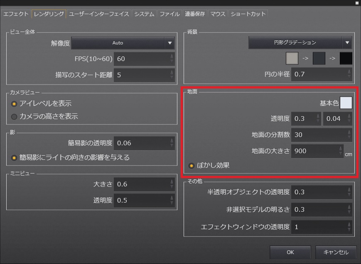The height and width of the screenshot is (264, 361).
Task: Toggle the ぼかし効果 option
Action: 192,166
